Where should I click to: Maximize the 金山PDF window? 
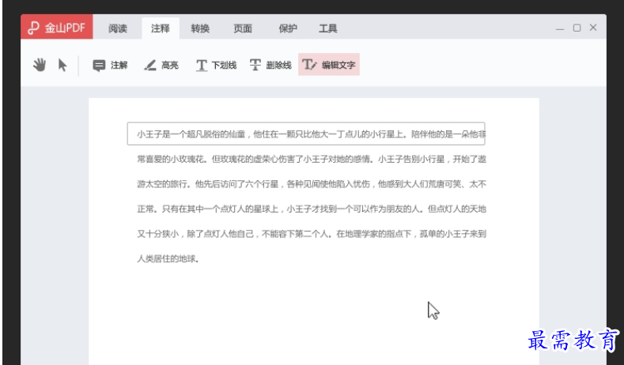click(577, 28)
